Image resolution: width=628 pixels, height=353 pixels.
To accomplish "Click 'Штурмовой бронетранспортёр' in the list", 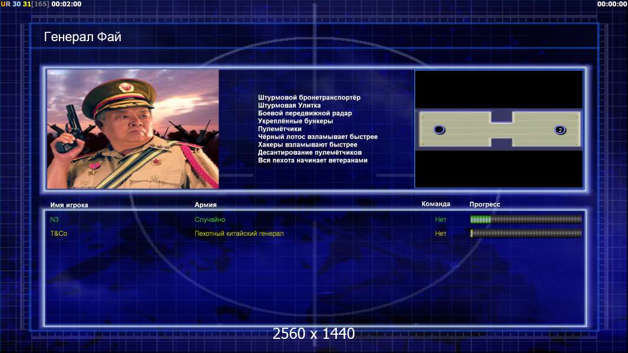I will [x=309, y=98].
